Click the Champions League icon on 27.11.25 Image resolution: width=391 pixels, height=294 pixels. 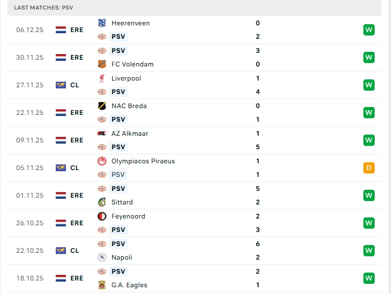(61, 85)
